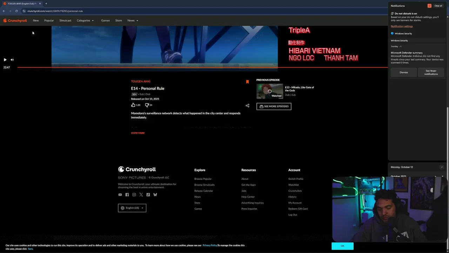Screen dimensions: 449x253
Task: Clear all notifications
Action: pyautogui.click(x=438, y=6)
